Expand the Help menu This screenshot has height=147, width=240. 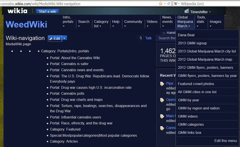coord(113,26)
